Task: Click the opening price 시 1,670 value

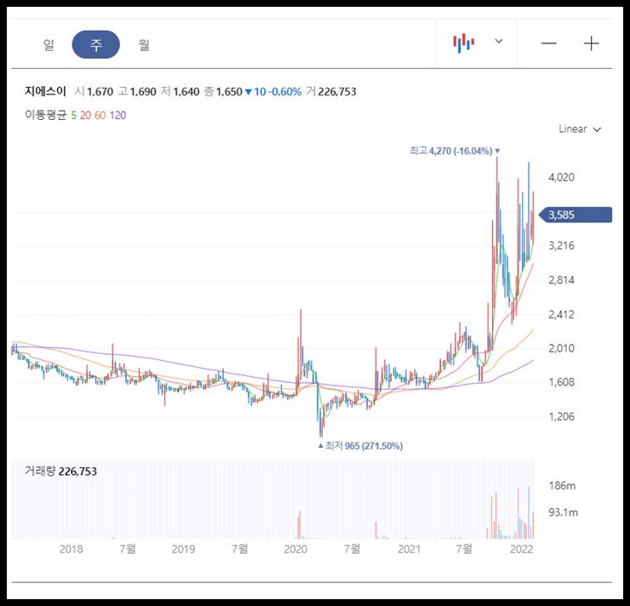Action: pos(94,92)
